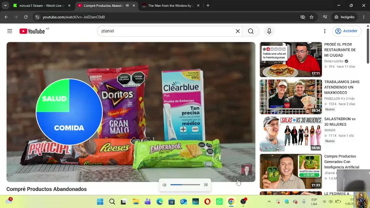The image size is (370, 208).
Task: Close the Compré Productos Abandonados tab
Action: tap(134, 5)
